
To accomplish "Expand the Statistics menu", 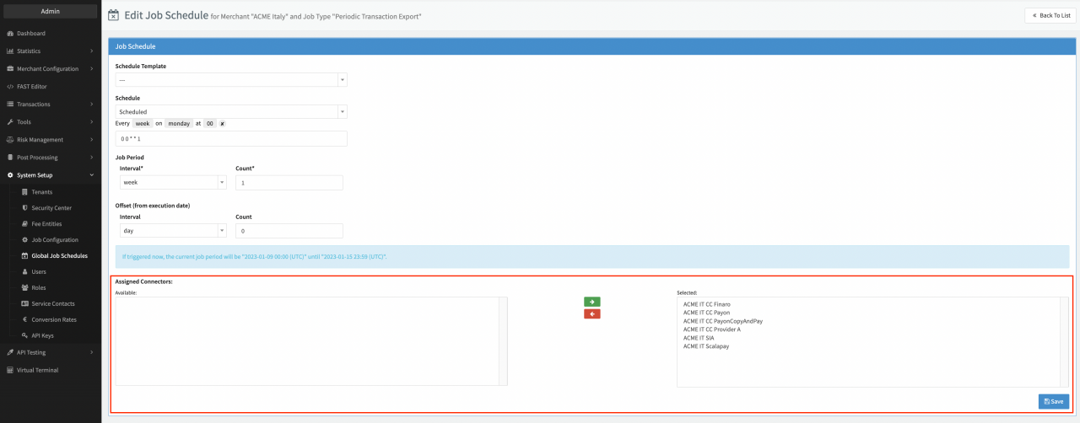I will pos(51,51).
